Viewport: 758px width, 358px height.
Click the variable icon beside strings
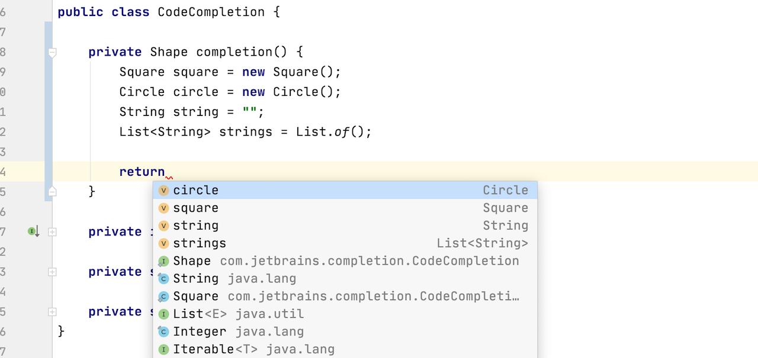(x=163, y=244)
